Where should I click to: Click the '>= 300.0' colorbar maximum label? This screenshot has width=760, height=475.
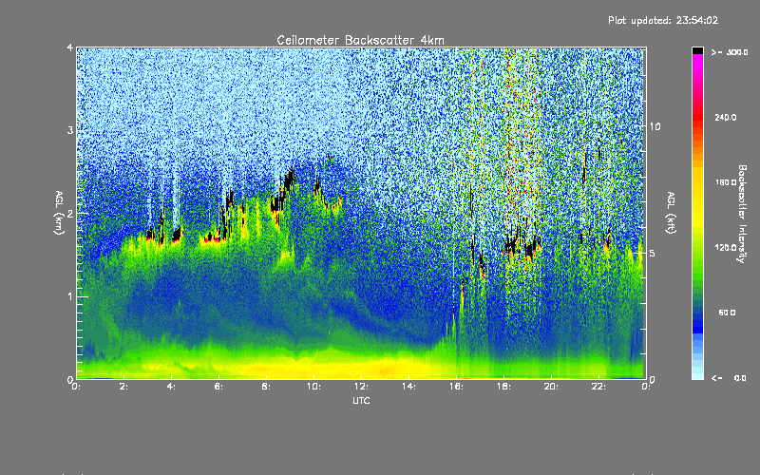point(730,52)
